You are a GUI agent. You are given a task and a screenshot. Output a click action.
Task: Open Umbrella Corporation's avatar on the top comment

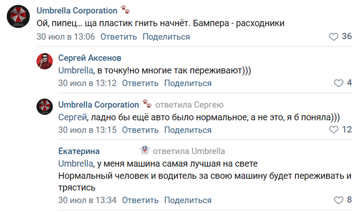[x=16, y=17]
